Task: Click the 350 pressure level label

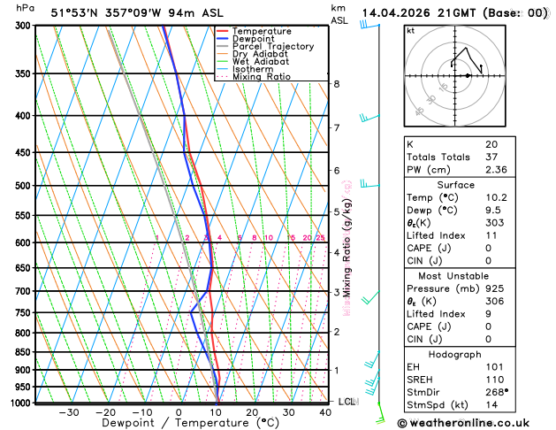Action: pyautogui.click(x=25, y=73)
